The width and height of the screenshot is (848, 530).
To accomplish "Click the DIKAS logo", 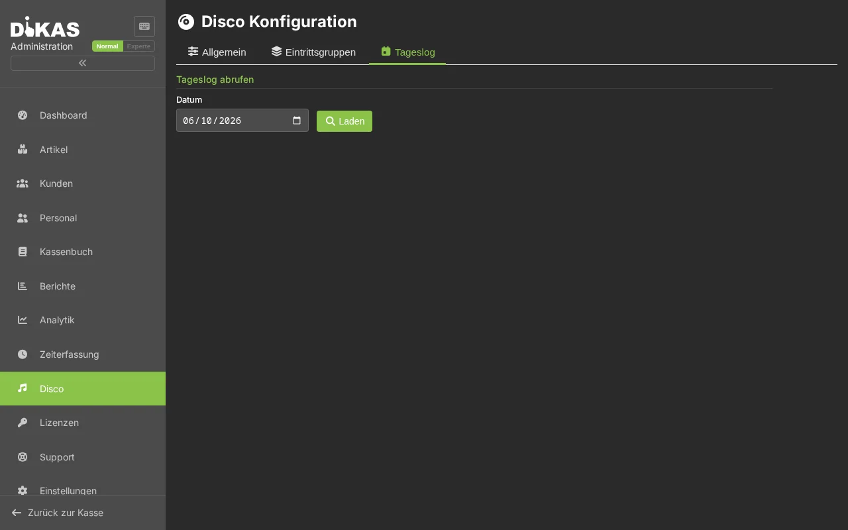I will [45, 27].
